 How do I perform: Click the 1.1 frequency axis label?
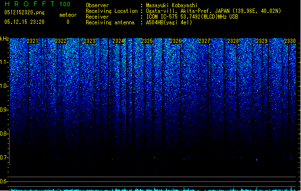4,63
